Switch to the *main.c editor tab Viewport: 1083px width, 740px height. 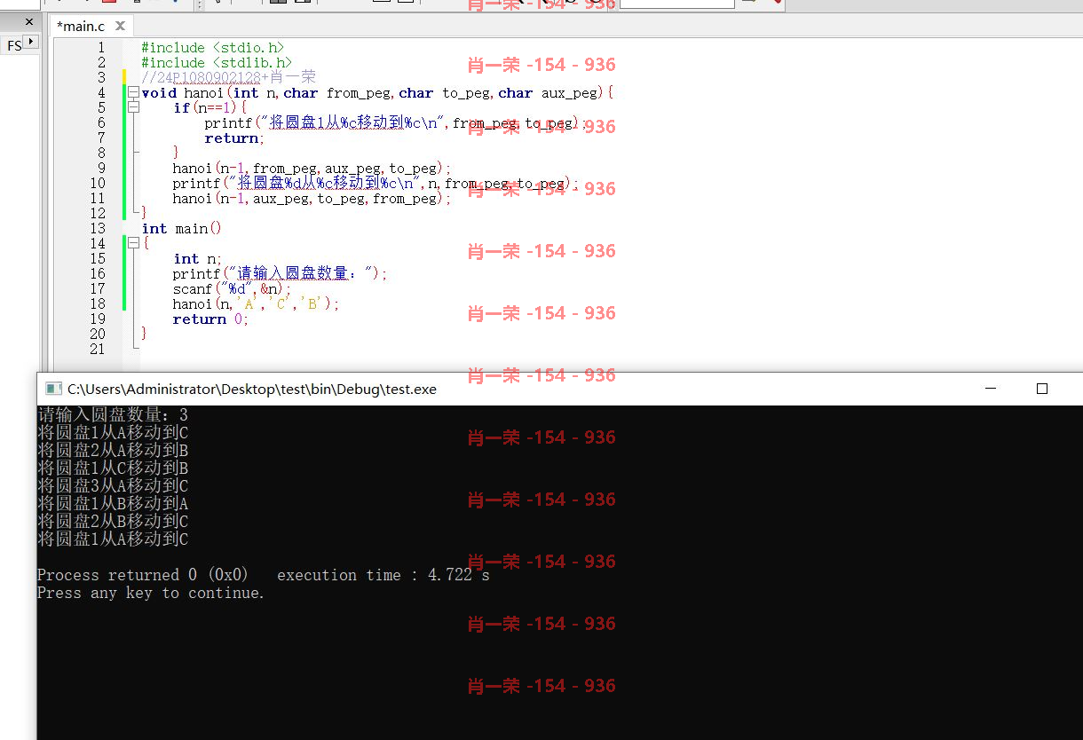(x=80, y=26)
